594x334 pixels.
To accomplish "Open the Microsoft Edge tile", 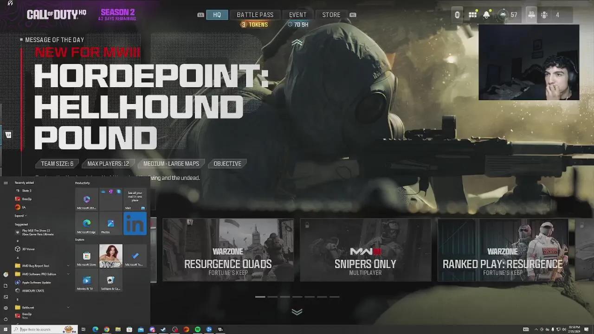I will point(87,224).
